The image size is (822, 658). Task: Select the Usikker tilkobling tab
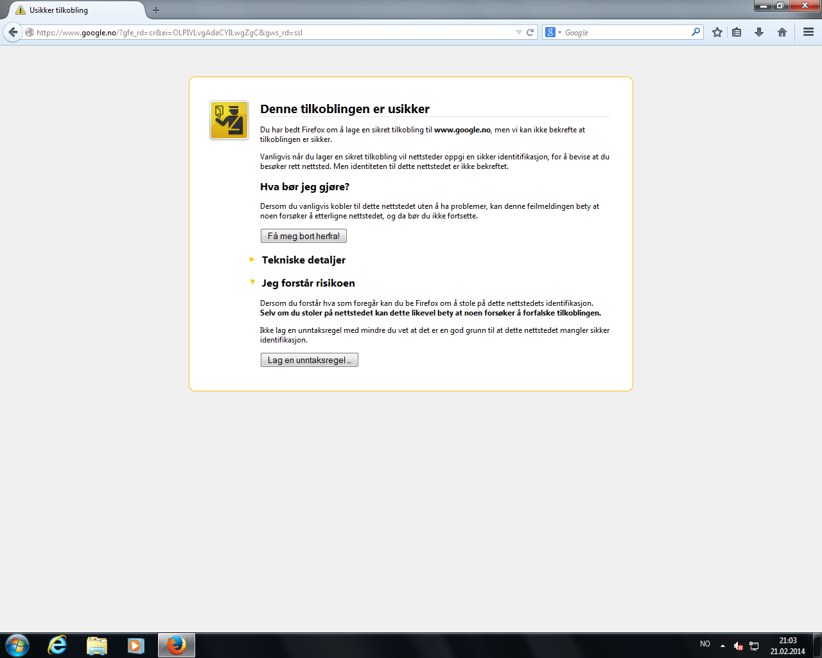click(77, 10)
